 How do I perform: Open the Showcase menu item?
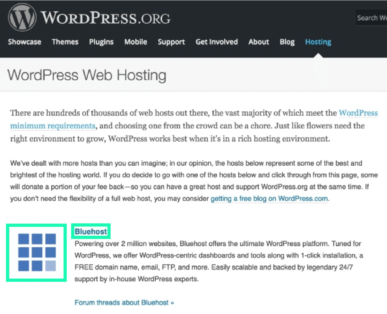[x=25, y=42]
